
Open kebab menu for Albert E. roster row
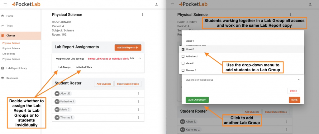click(x=138, y=93)
